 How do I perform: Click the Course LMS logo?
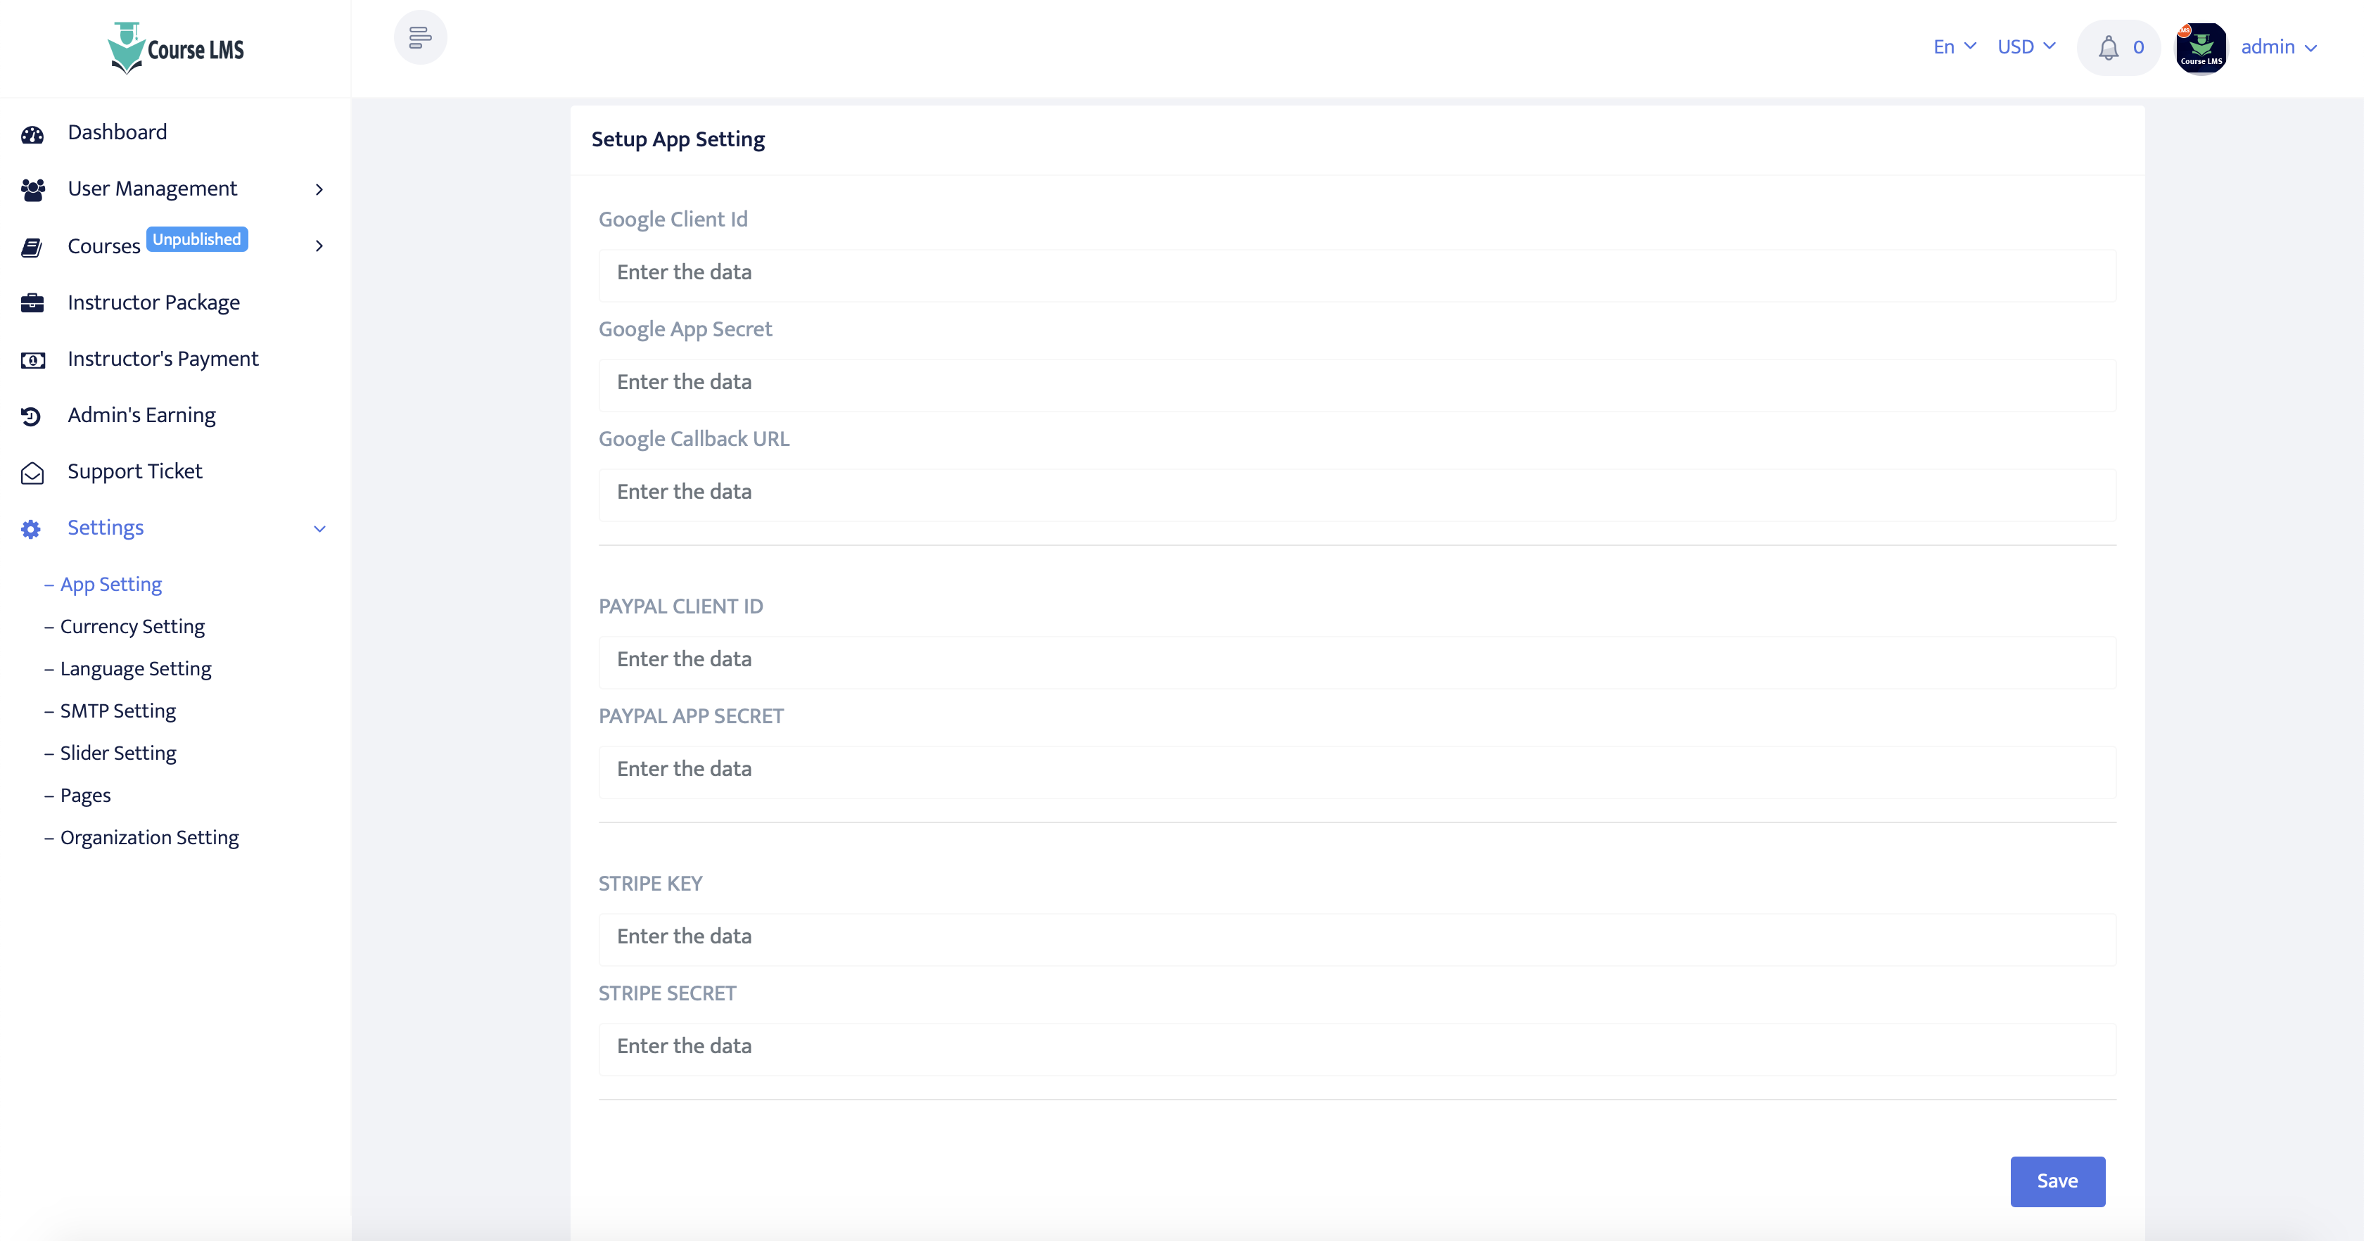pyautogui.click(x=176, y=49)
